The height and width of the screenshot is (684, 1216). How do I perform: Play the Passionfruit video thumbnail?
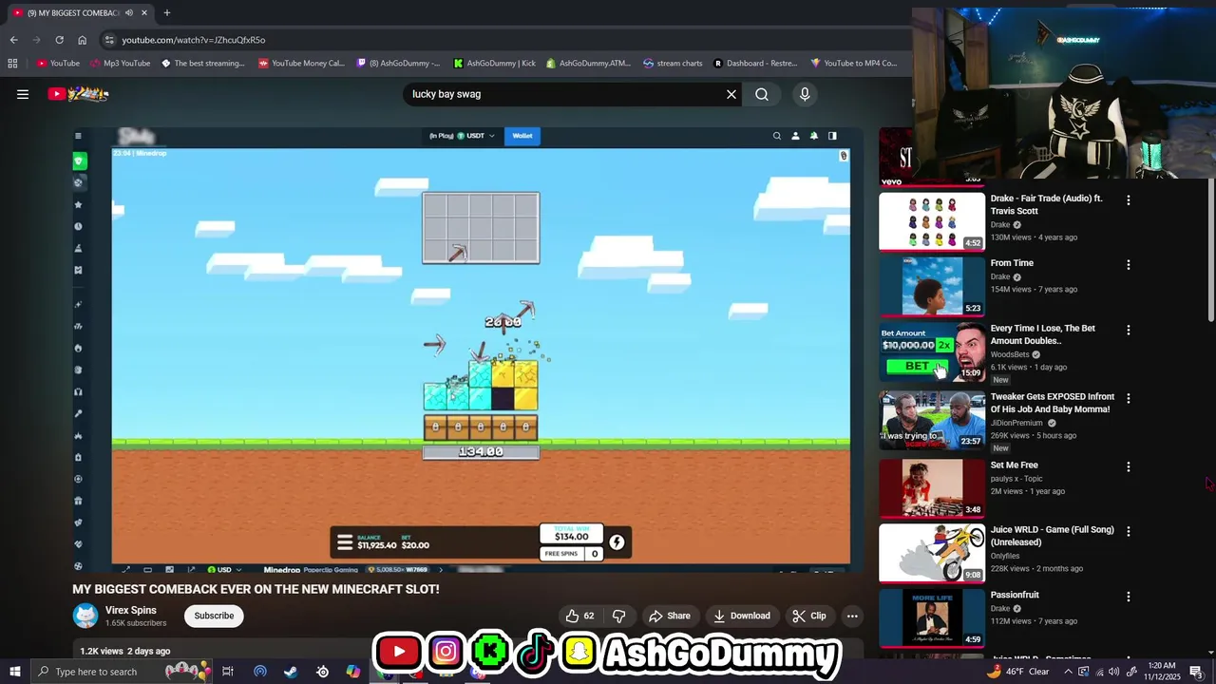(932, 618)
